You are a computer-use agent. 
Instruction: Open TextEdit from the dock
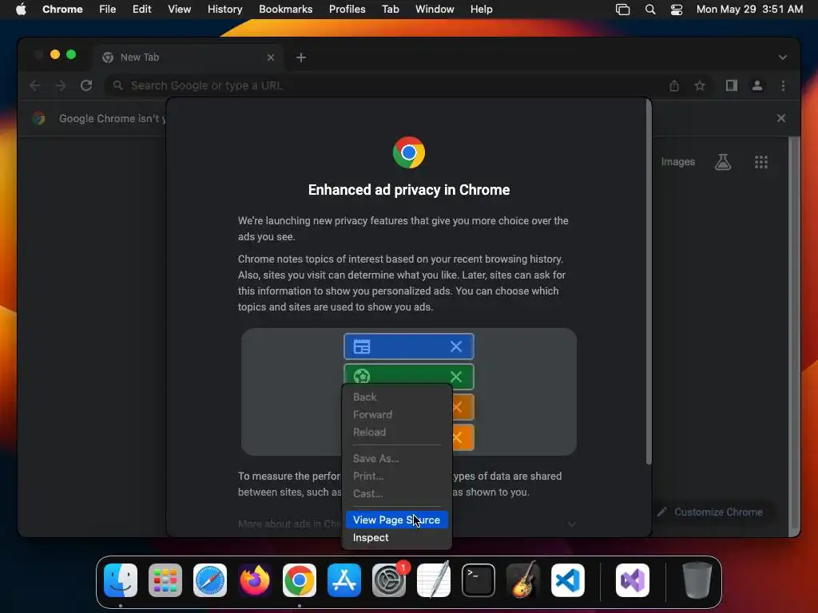pos(434,580)
